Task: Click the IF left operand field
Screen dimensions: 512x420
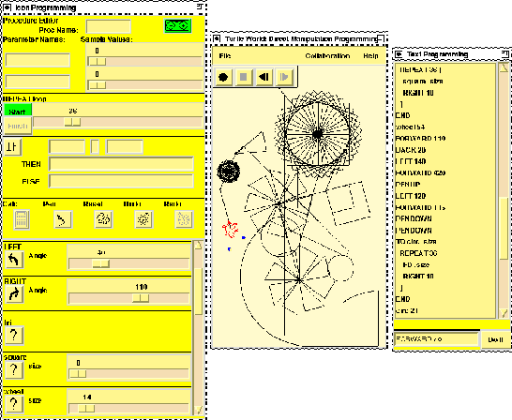Action: pyautogui.click(x=67, y=146)
